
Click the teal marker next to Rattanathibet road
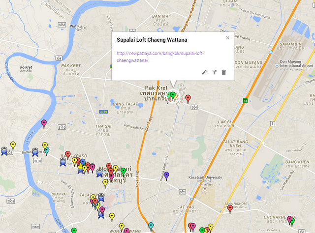coord(47,151)
